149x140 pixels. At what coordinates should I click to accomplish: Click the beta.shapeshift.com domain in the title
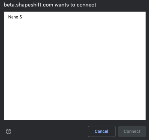28,5
